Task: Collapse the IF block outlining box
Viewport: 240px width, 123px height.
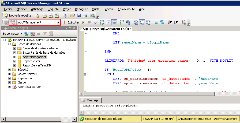Action: click(x=85, y=70)
